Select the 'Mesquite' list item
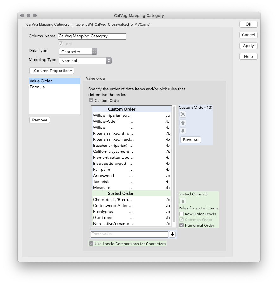 click(131, 187)
